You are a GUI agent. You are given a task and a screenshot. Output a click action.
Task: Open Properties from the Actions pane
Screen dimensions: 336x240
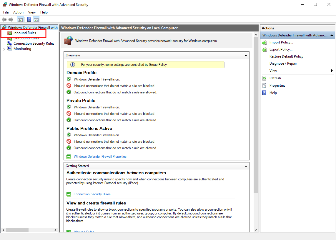(x=277, y=85)
